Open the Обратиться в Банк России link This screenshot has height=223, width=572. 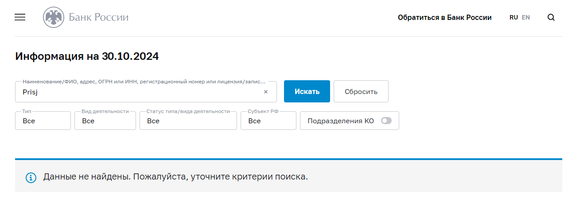[445, 18]
